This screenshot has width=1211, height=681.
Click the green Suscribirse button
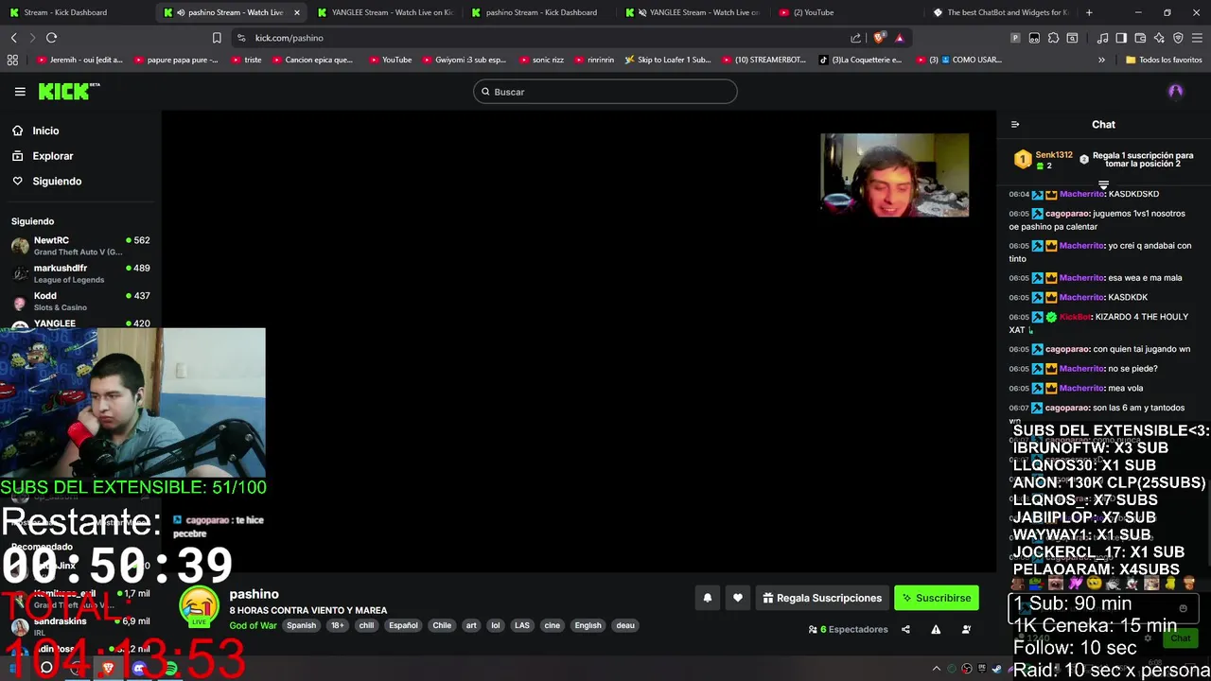click(936, 598)
